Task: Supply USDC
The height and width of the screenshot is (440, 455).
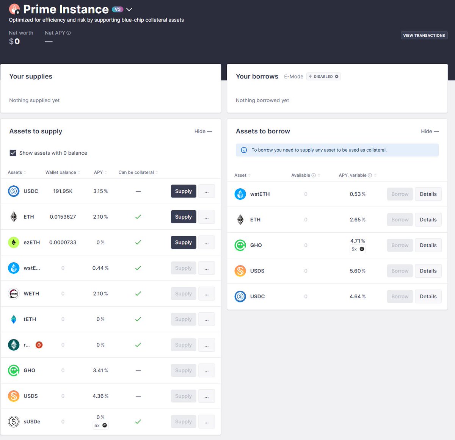Action: click(x=184, y=191)
